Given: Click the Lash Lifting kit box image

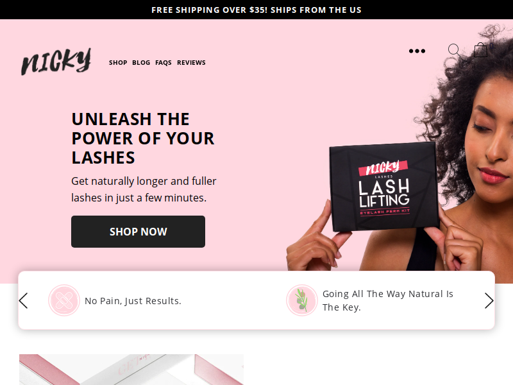Looking at the screenshot, I should [384, 187].
